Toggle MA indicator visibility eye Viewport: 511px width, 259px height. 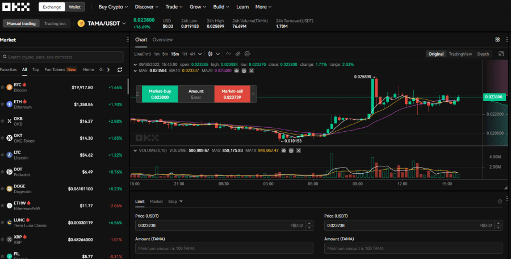pos(236,71)
